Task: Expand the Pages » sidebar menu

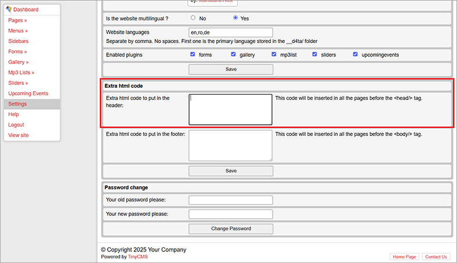Action: [17, 20]
